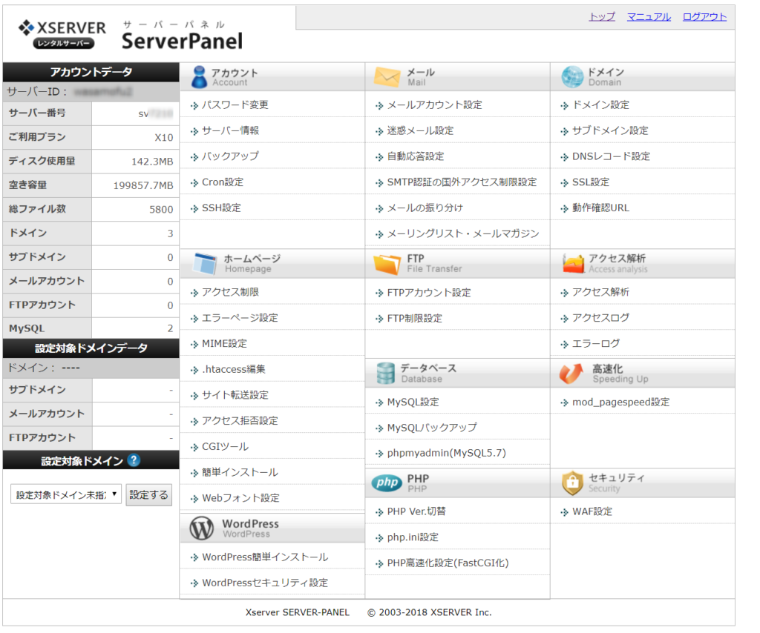
Task: Click the Mail envelope icon
Action: (387, 77)
